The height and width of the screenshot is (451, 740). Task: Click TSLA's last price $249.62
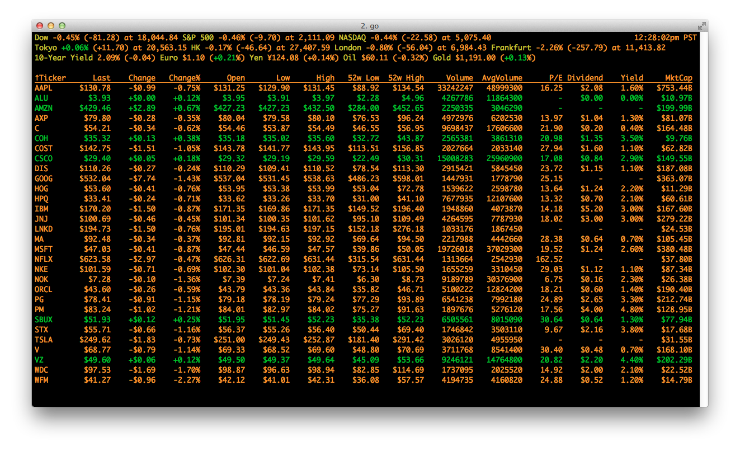(95, 340)
